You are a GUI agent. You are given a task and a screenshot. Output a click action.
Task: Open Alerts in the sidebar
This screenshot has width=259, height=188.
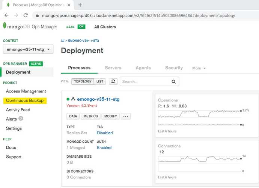pyautogui.click(x=11, y=119)
